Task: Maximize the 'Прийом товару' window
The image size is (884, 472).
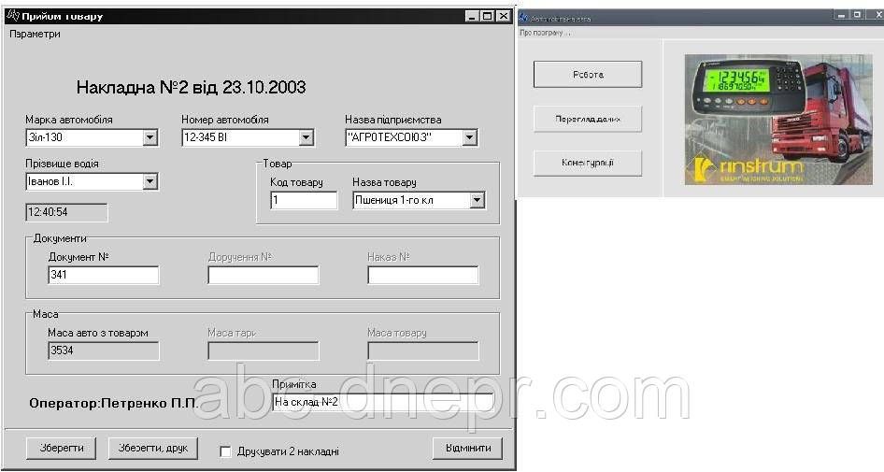Action: (487, 16)
